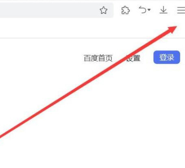Screen dimensions: 185x168
Task: Add page to favorites via star
Action: (x=104, y=10)
